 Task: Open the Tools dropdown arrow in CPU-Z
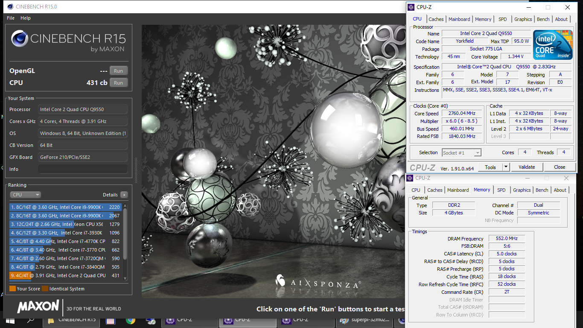click(x=506, y=167)
